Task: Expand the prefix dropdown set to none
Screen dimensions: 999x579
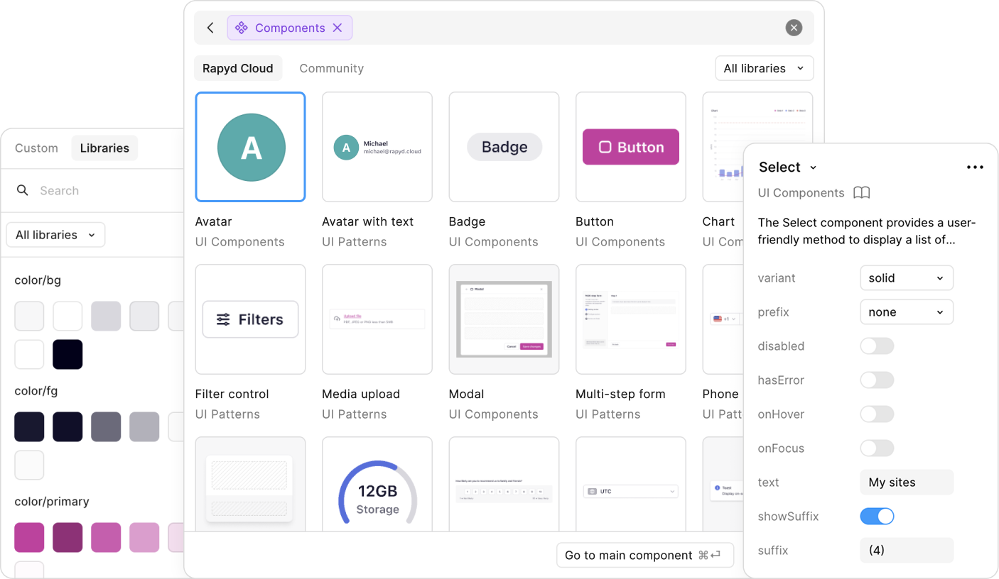Action: pos(906,312)
